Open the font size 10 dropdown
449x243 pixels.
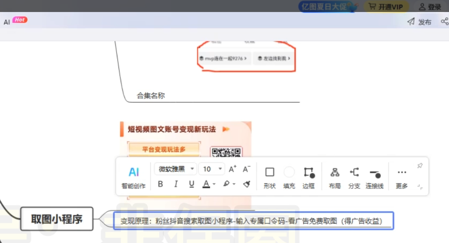tap(211, 169)
